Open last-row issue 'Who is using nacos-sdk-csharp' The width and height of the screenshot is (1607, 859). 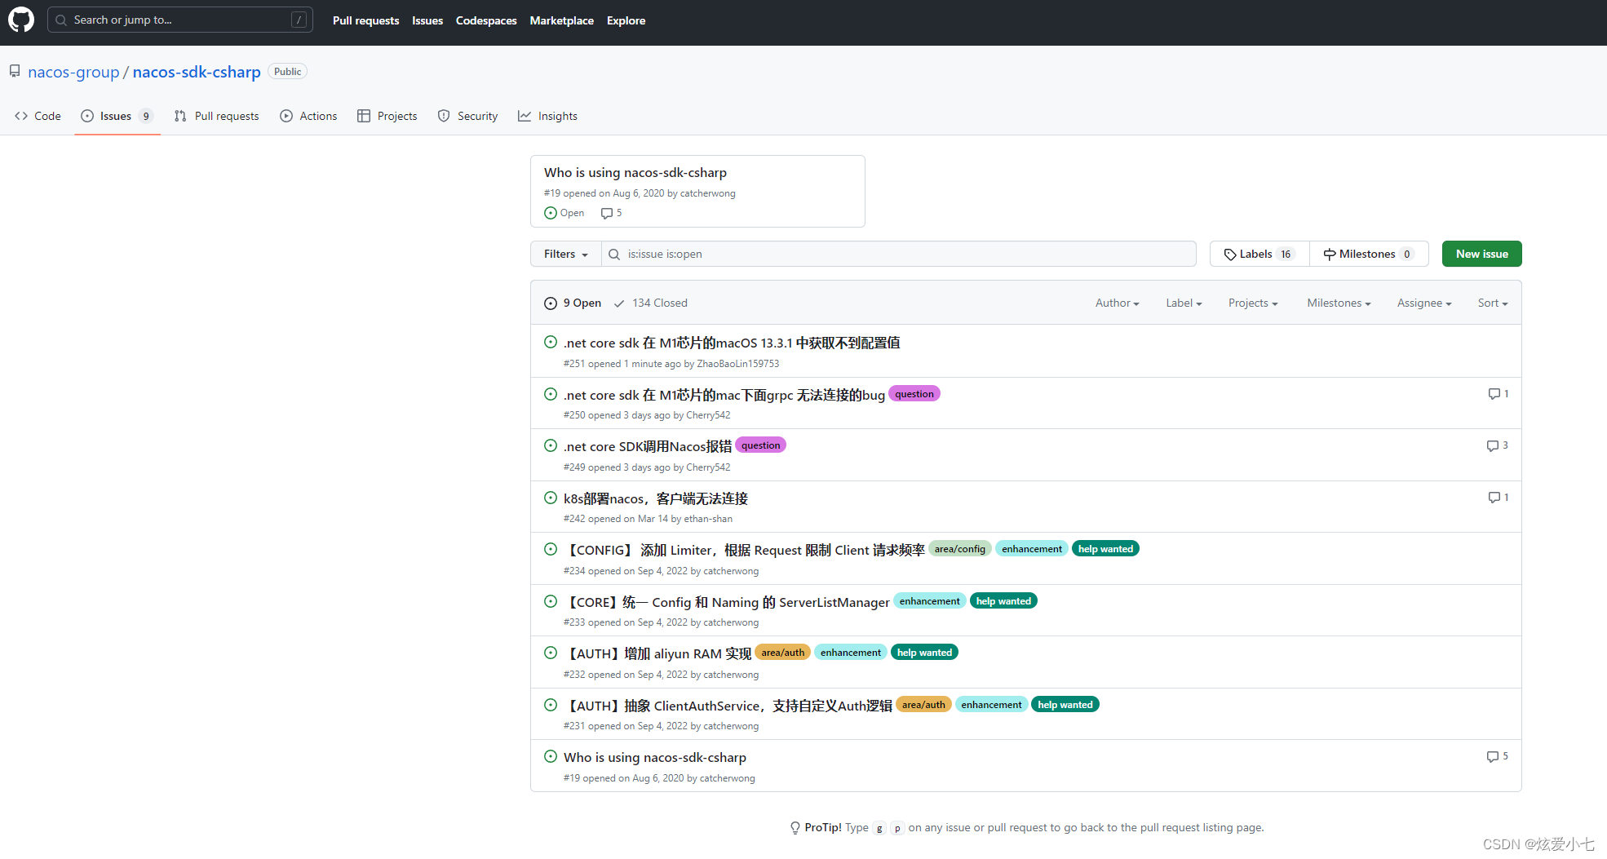655,758
